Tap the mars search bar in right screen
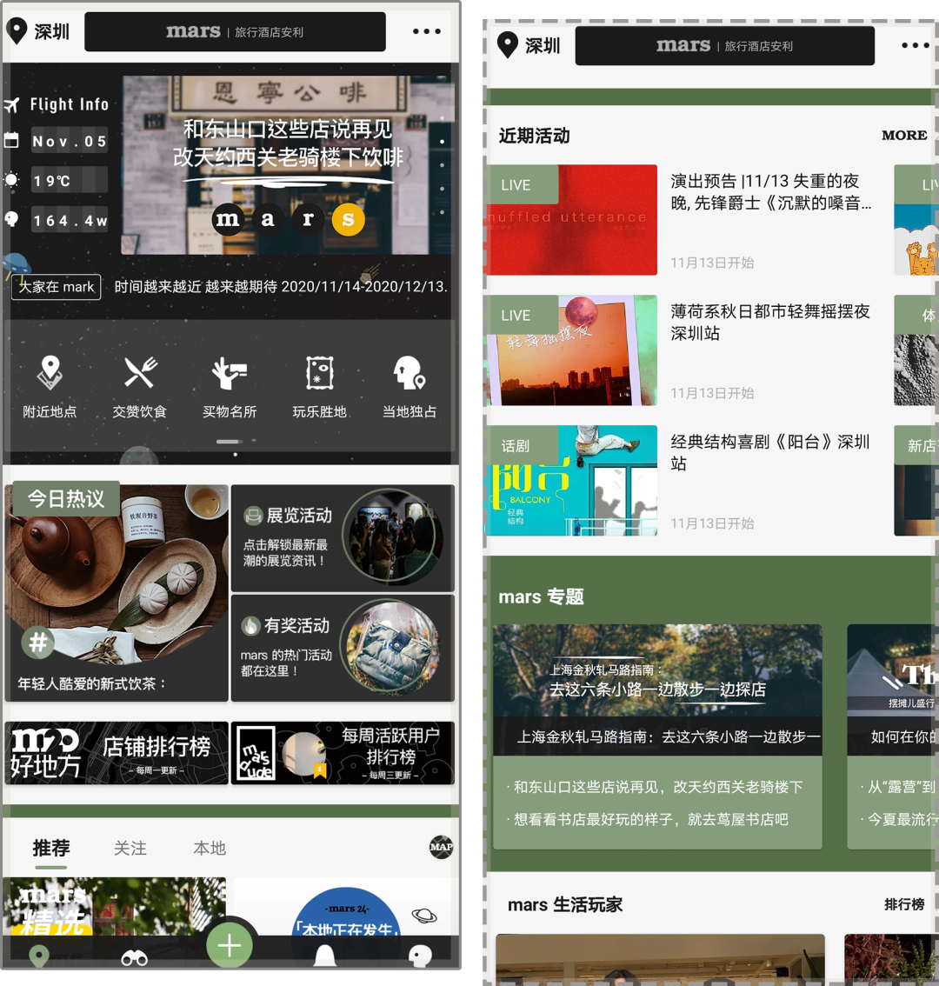The height and width of the screenshot is (986, 939). pos(724,45)
